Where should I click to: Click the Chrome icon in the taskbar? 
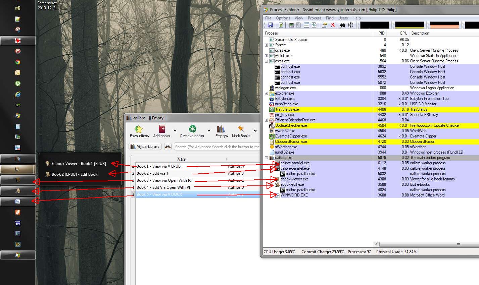(x=18, y=62)
